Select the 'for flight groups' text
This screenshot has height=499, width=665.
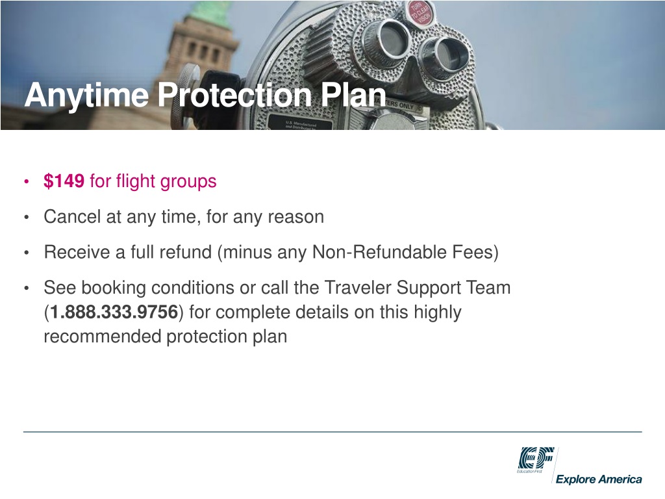point(153,181)
